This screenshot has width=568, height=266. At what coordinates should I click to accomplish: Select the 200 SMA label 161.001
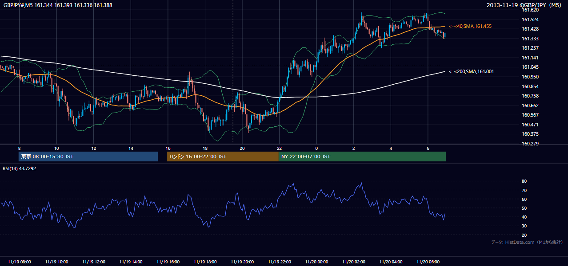tap(471, 71)
